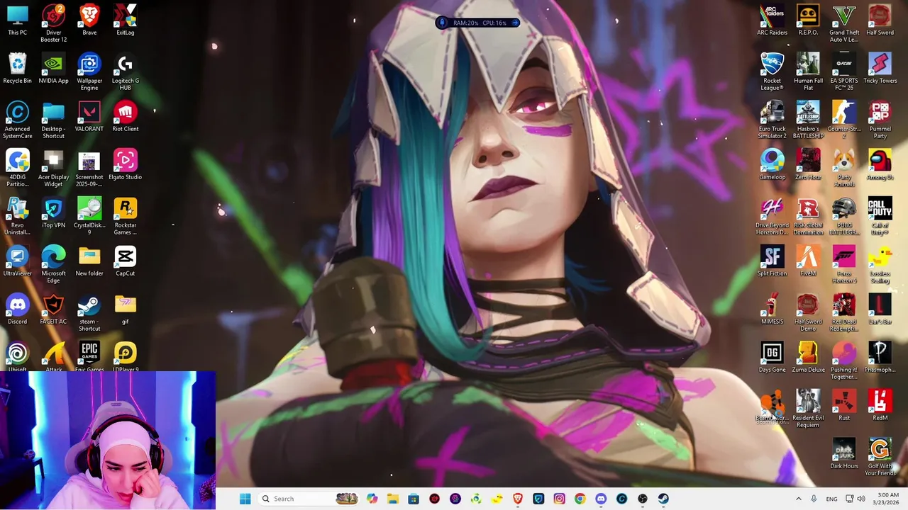Viewport: 908px width, 510px height.
Task: Open Elgato Studio desktop shortcut
Action: coord(126,165)
